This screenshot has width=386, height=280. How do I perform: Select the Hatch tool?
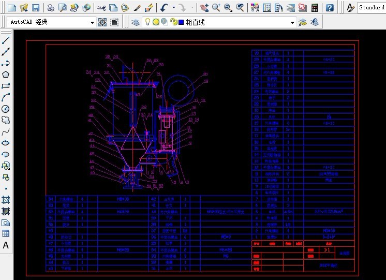(x=6, y=200)
